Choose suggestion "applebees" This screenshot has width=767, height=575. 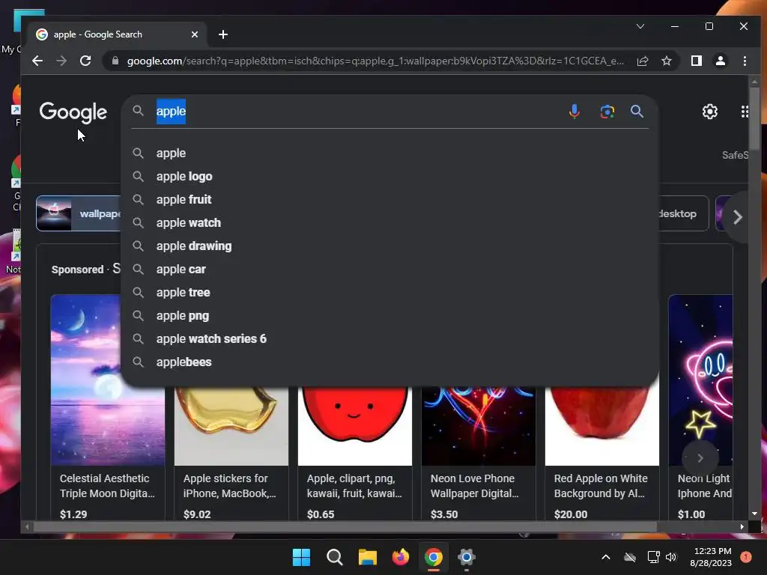389,362
